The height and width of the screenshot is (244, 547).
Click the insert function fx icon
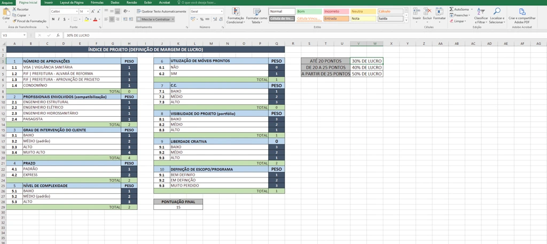coord(58,35)
